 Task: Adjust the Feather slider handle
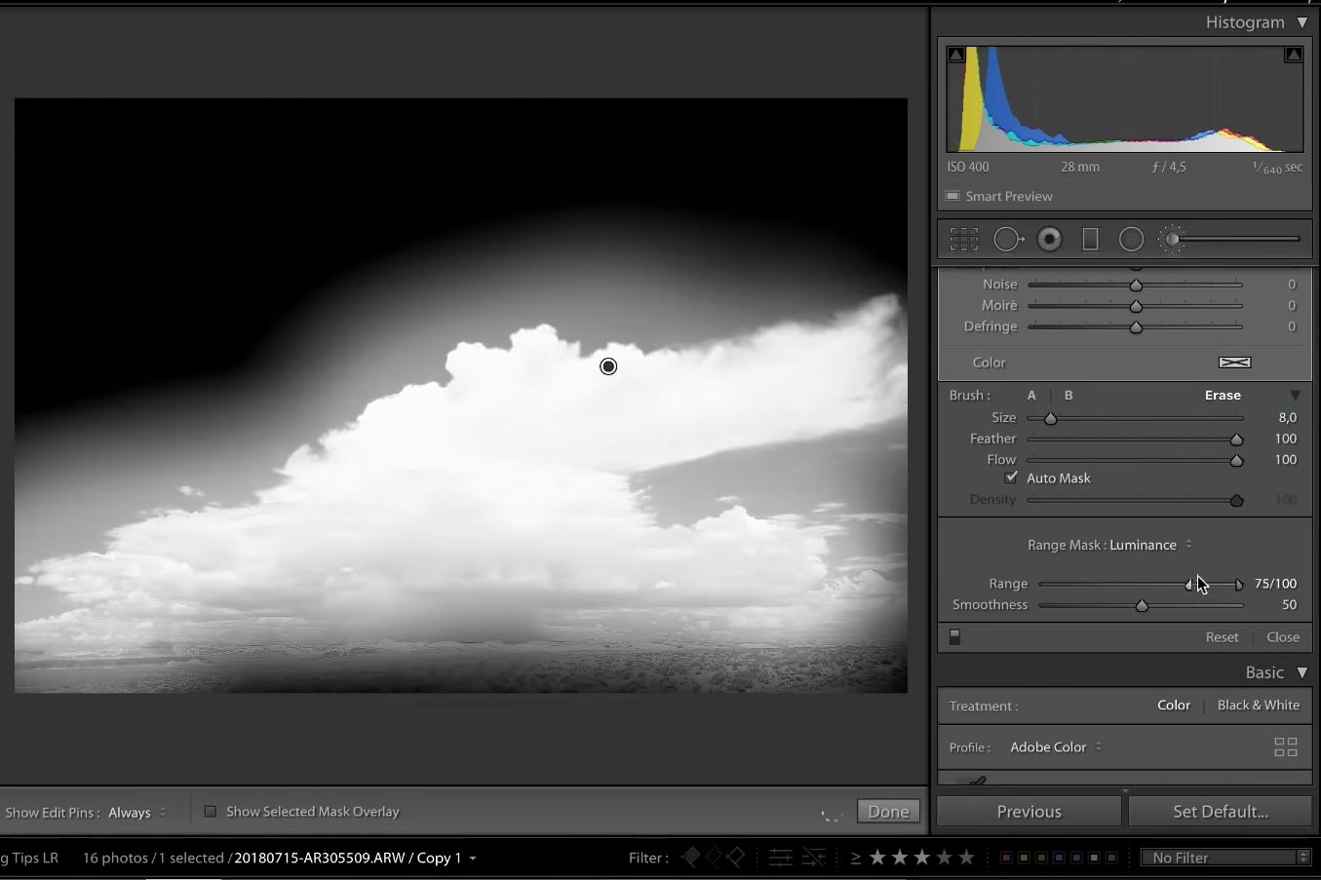point(1236,440)
